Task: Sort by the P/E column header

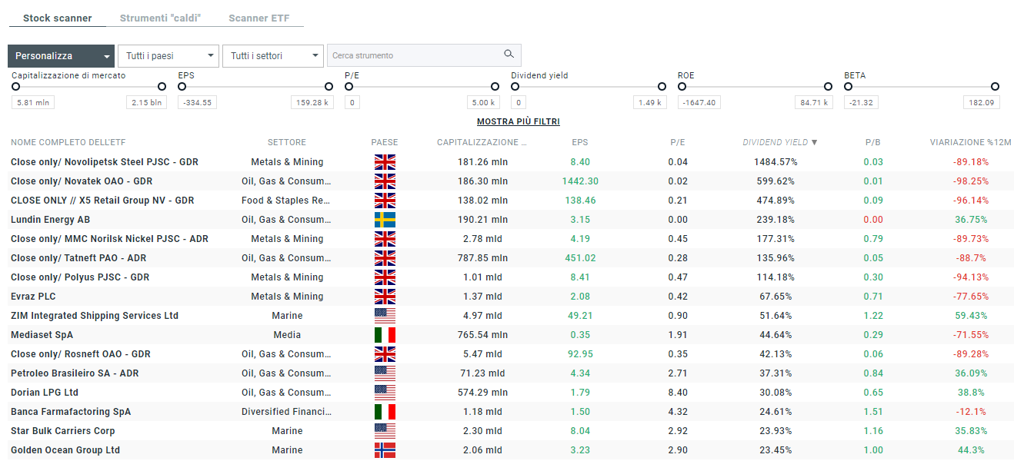Action: point(678,142)
